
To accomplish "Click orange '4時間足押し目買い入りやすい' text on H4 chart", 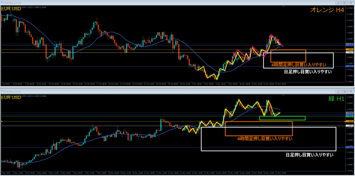I will coord(299,65).
